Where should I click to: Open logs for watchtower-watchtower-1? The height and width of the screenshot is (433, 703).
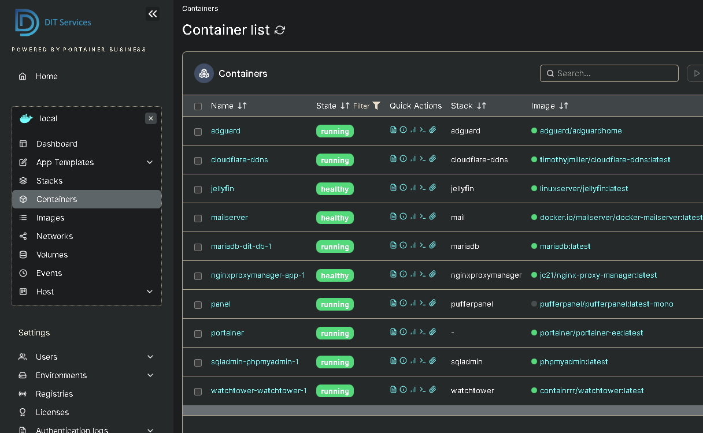coord(394,390)
